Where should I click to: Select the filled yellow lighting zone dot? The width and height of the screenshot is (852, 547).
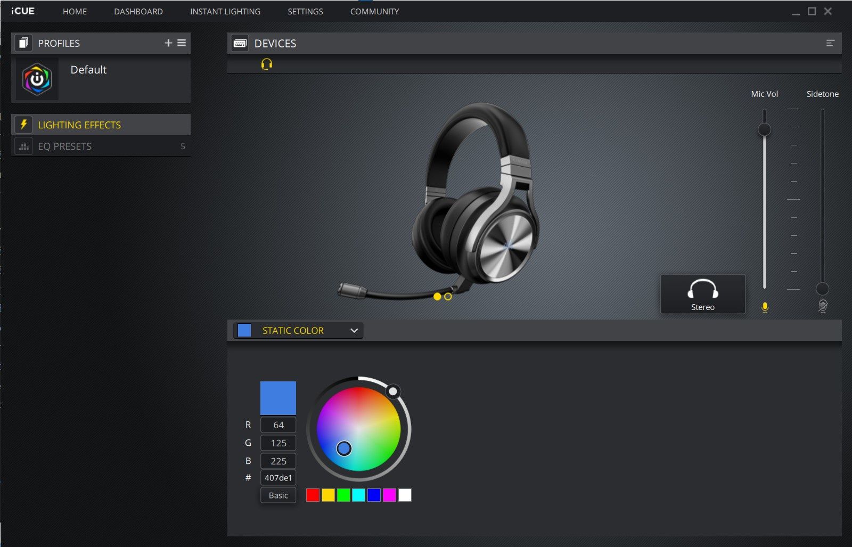coord(437,297)
